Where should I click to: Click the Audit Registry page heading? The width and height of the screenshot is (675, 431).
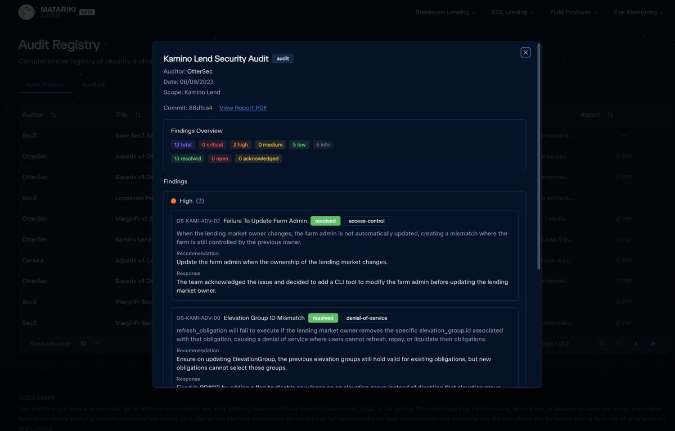(59, 44)
